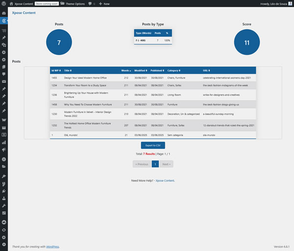Select the active Xpose Content sidebar icon
The height and width of the screenshot is (251, 294).
tap(4, 21)
